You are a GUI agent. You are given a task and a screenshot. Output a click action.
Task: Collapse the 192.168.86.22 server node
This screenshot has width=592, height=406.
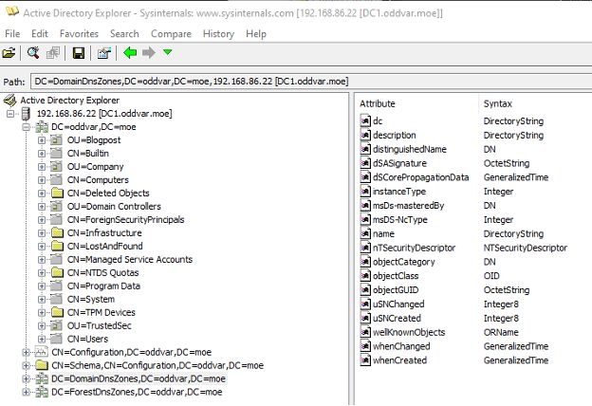point(10,113)
